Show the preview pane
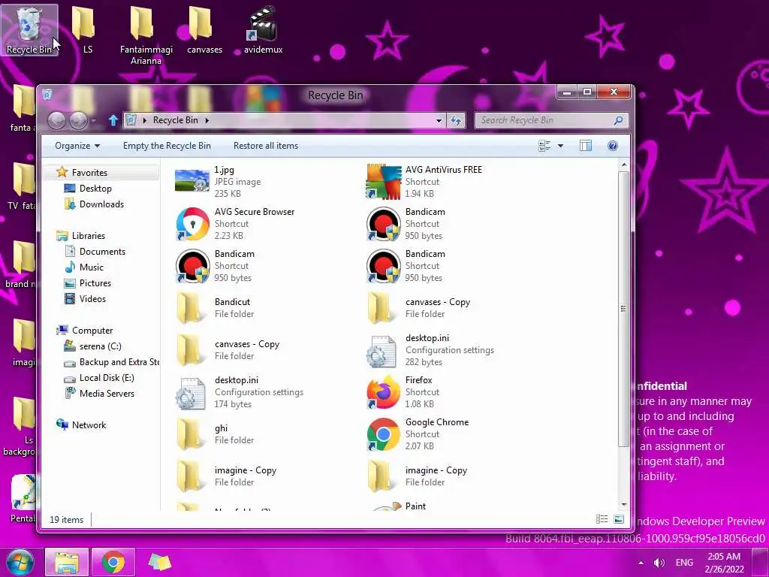The width and height of the screenshot is (769, 577). 586,146
